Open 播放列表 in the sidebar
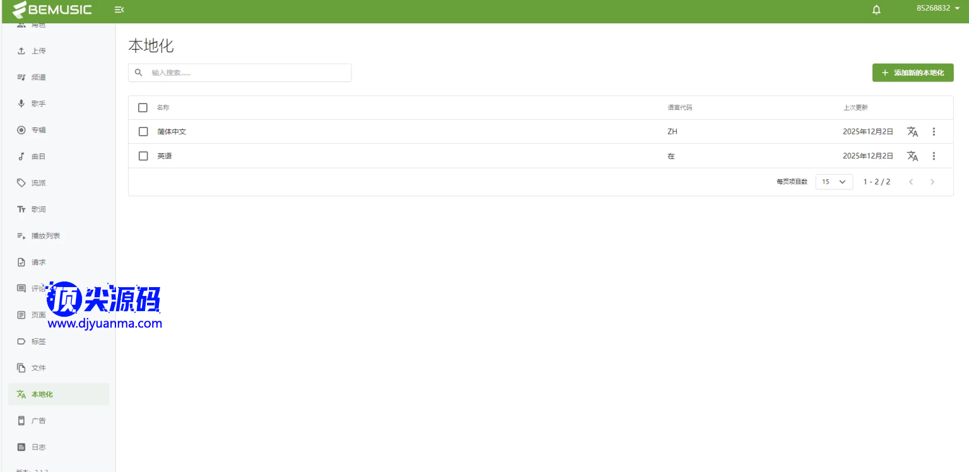The height and width of the screenshot is (472, 969). coord(45,236)
